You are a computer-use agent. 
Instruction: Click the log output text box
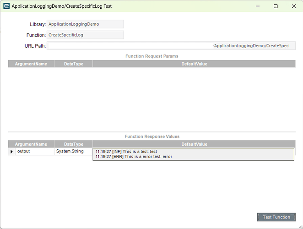[x=194, y=154]
